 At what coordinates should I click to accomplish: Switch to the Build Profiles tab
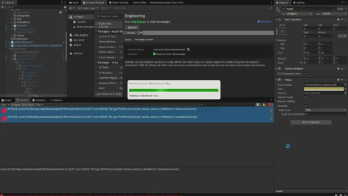click(x=139, y=2)
